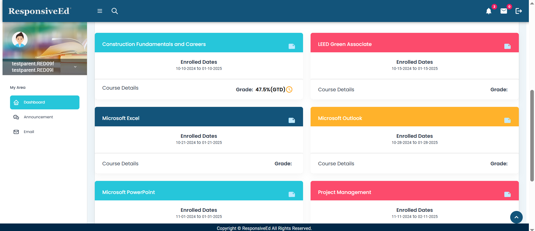The image size is (535, 231).
Task: Select Dashboard in the sidebar
Action: [x=45, y=102]
